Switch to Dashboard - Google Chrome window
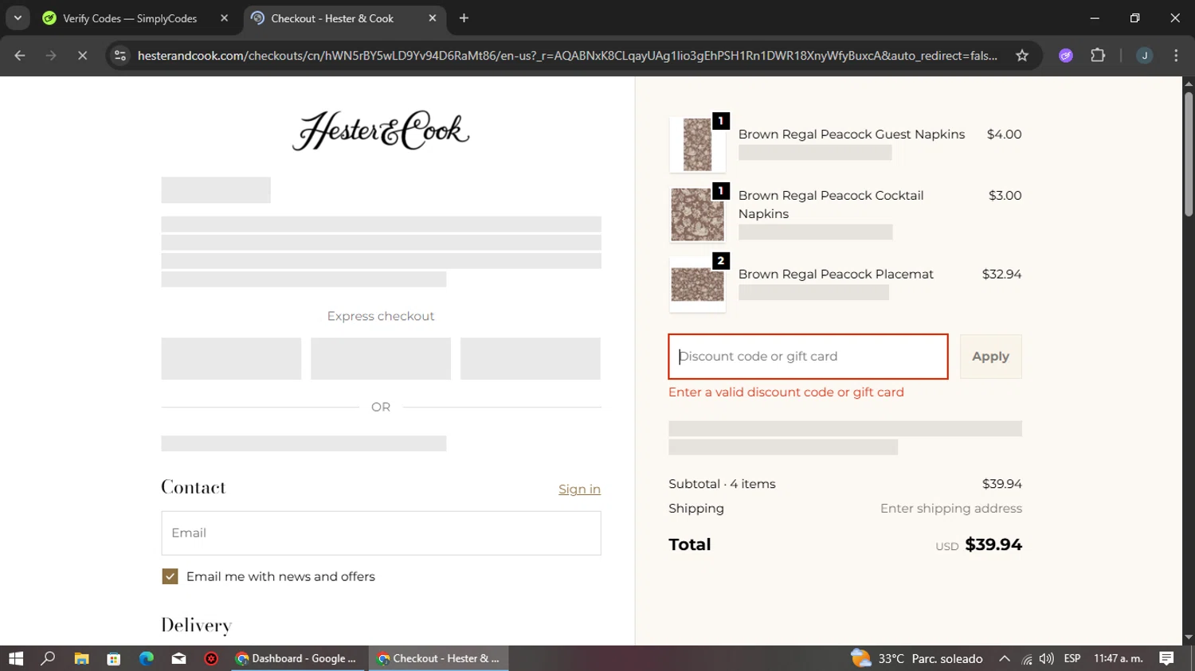Image resolution: width=1195 pixels, height=671 pixels. (x=298, y=658)
